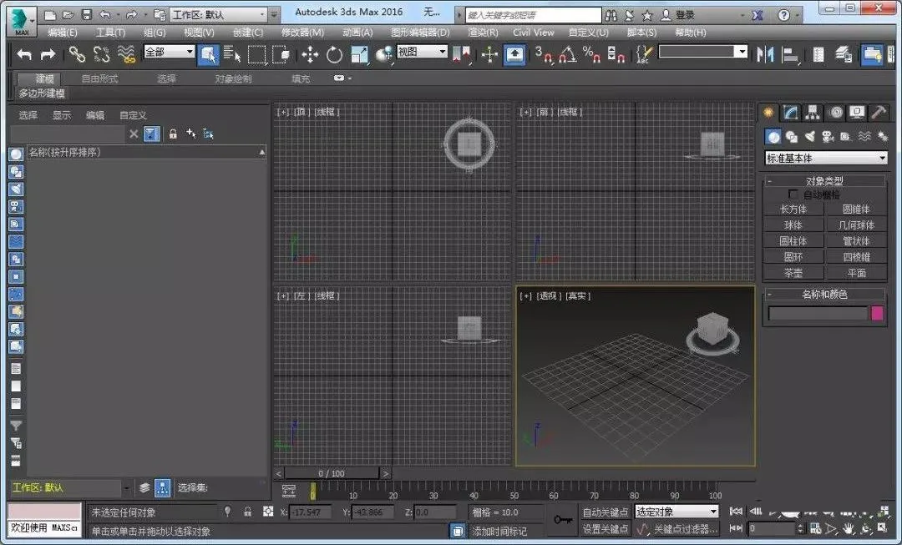Click the Select and Link chain icon

(x=77, y=54)
